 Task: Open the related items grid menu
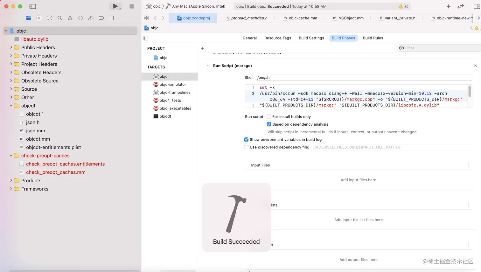[146, 18]
